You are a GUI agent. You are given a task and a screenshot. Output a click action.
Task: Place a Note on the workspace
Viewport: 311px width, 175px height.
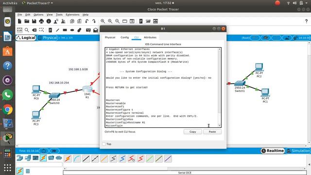(x=50, y=30)
